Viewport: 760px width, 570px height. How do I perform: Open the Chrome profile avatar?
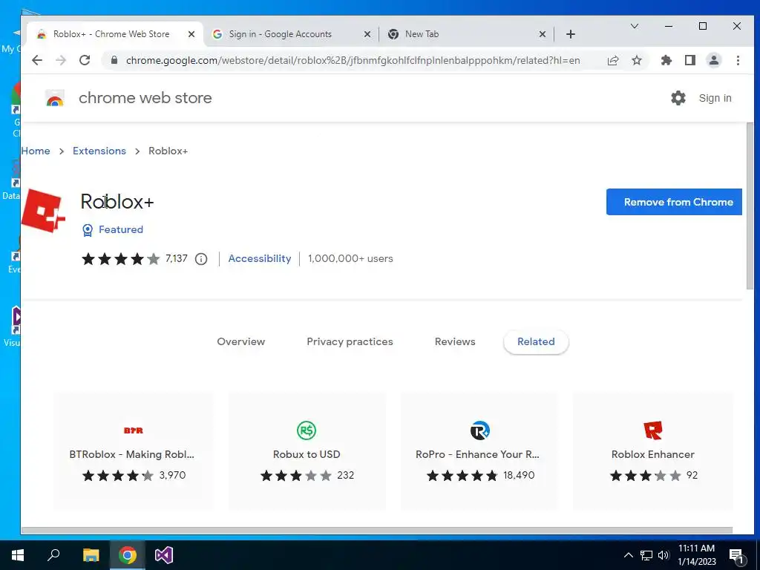pos(714,60)
